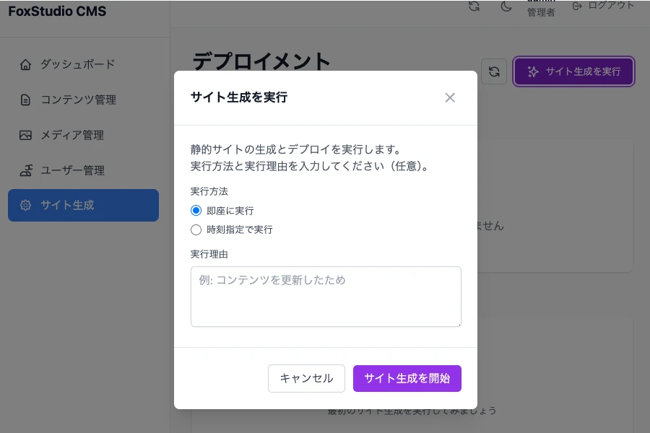Click the refresh icon next to the deploy button
Viewport: 650px width, 433px height.
click(494, 71)
